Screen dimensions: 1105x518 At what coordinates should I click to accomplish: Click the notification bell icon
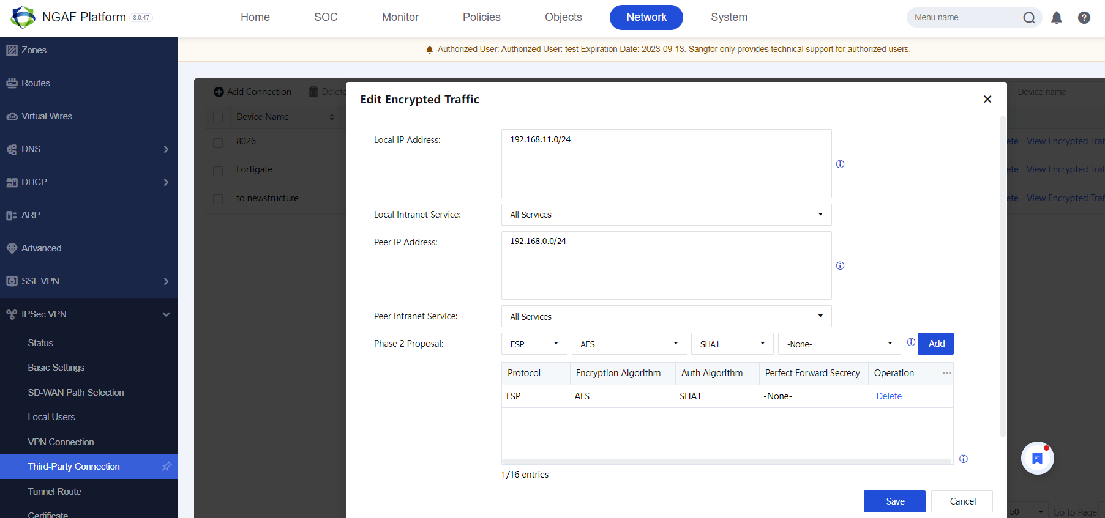click(x=1057, y=18)
